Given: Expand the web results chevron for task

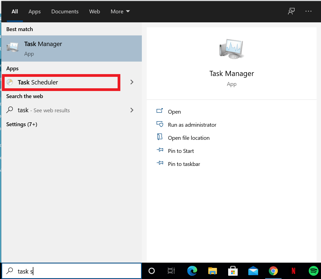Looking at the screenshot, I should pos(132,110).
